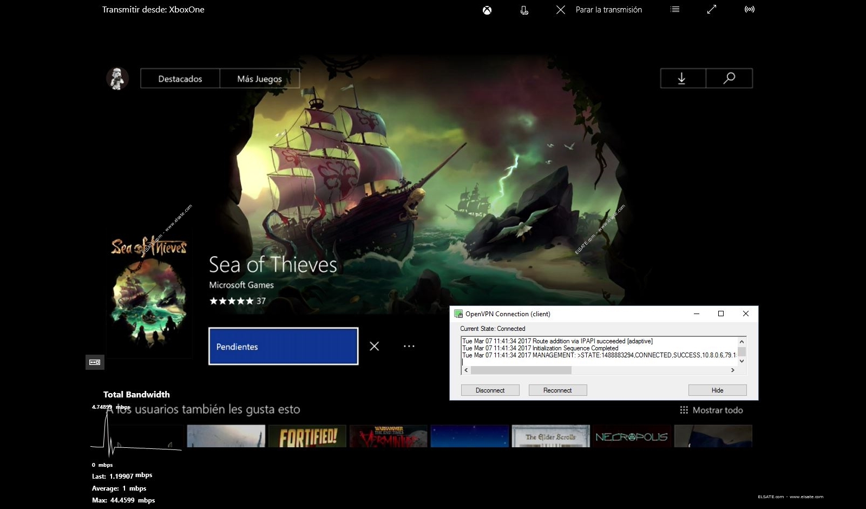Open the Warhammer Vermintide game tile
The image size is (866, 509).
389,436
